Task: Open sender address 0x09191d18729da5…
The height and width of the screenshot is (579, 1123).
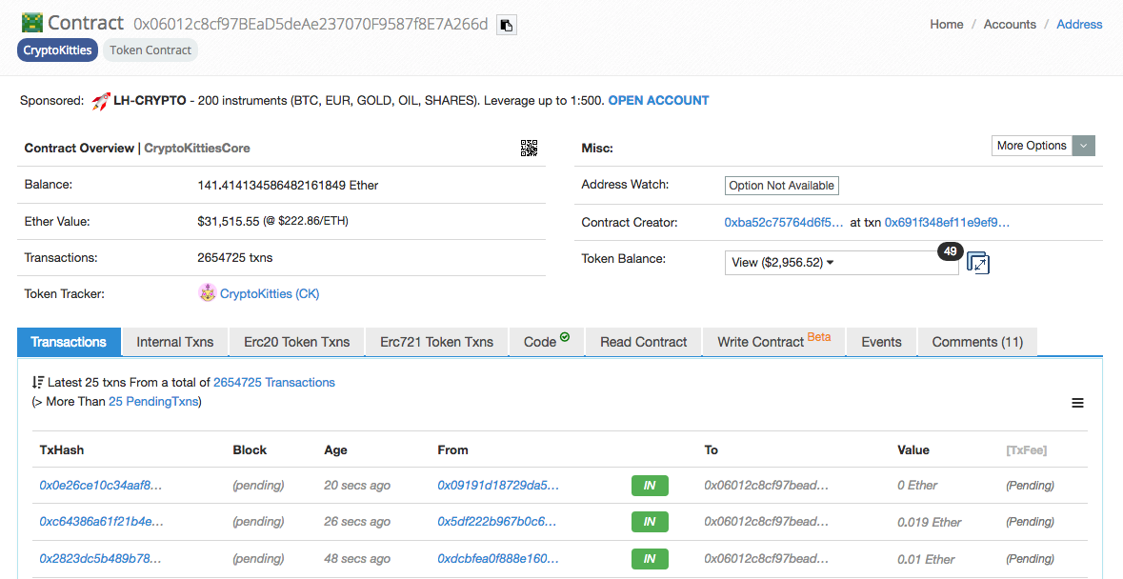Action: pos(498,486)
